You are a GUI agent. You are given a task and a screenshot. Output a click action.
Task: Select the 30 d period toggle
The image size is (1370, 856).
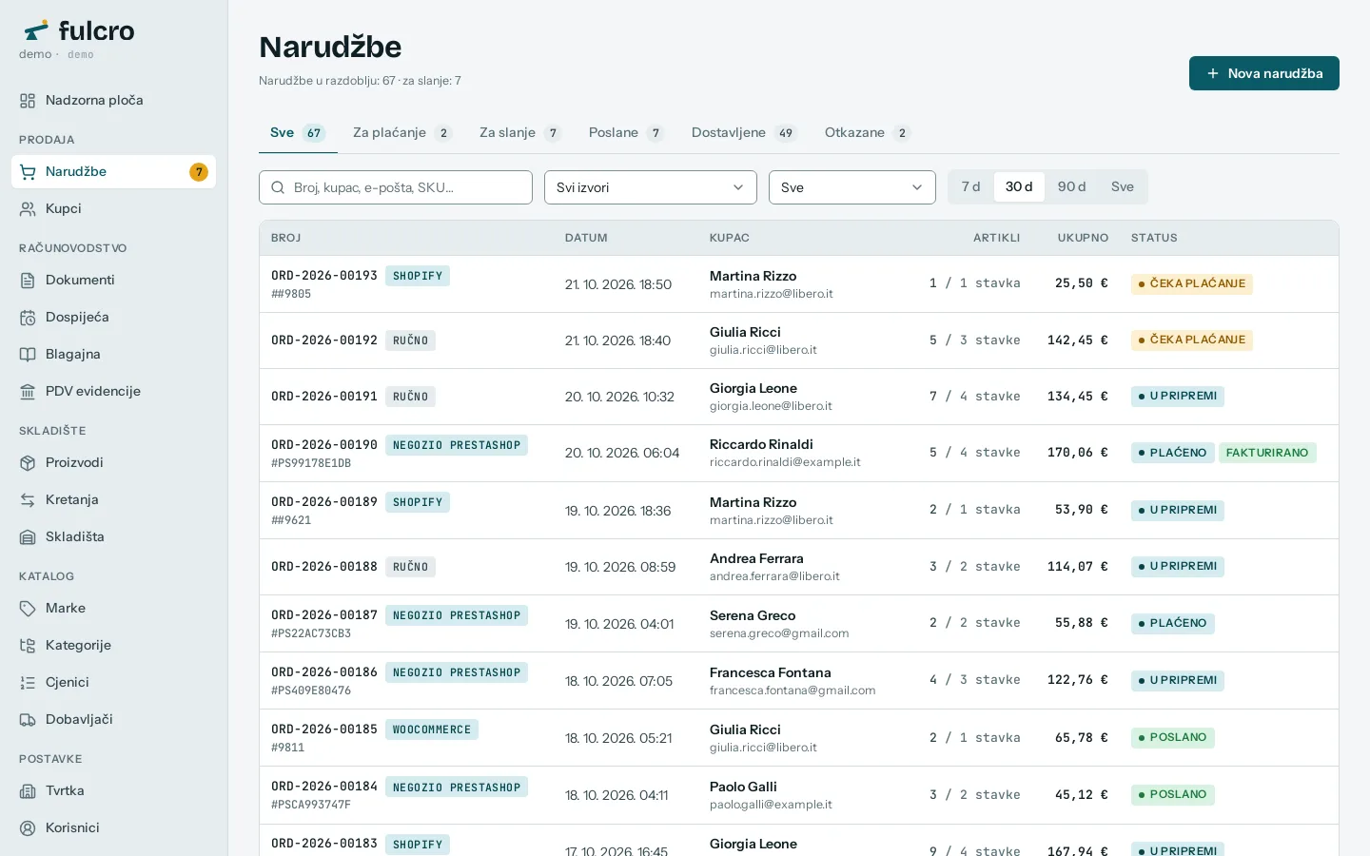click(x=1019, y=187)
